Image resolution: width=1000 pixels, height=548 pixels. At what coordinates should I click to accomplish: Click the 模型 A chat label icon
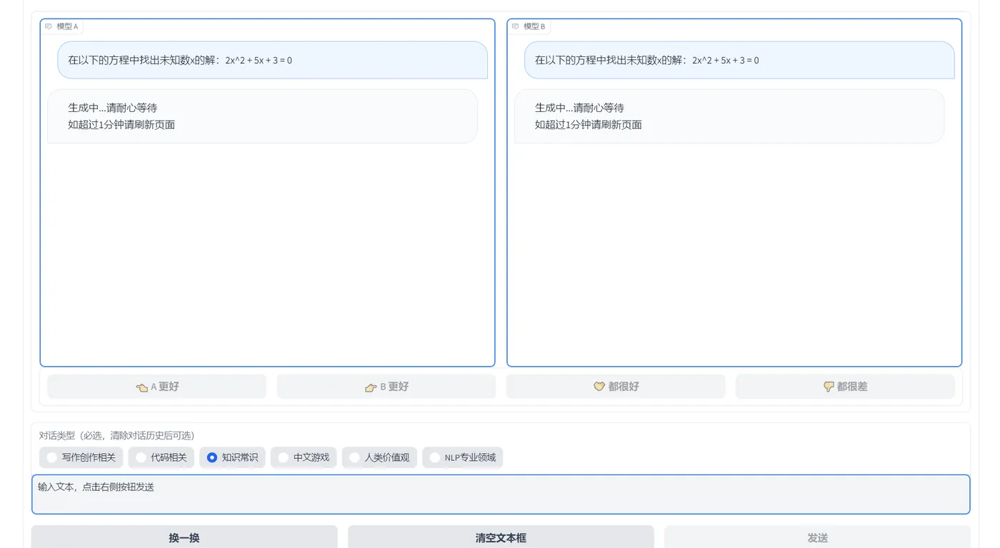pyautogui.click(x=49, y=26)
